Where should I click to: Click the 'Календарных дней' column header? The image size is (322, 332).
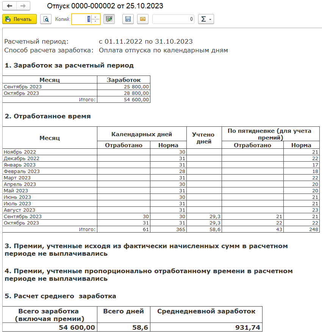click(x=142, y=134)
